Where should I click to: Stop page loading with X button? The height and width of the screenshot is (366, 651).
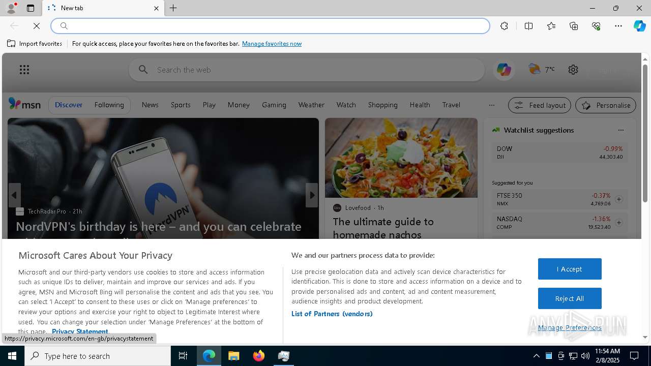[37, 26]
